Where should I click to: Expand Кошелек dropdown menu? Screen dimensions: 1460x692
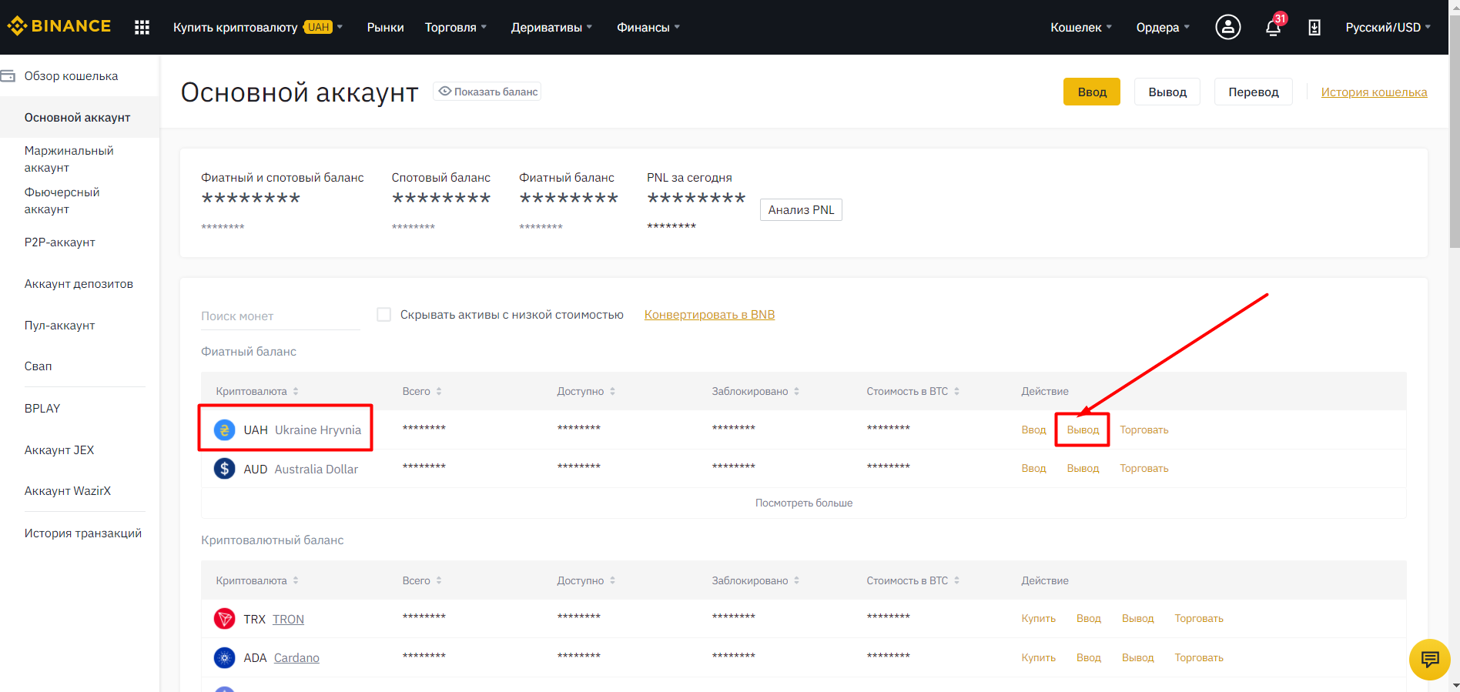(x=1081, y=27)
